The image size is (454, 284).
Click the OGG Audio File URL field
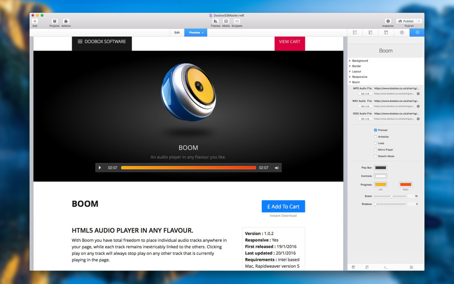click(x=397, y=114)
